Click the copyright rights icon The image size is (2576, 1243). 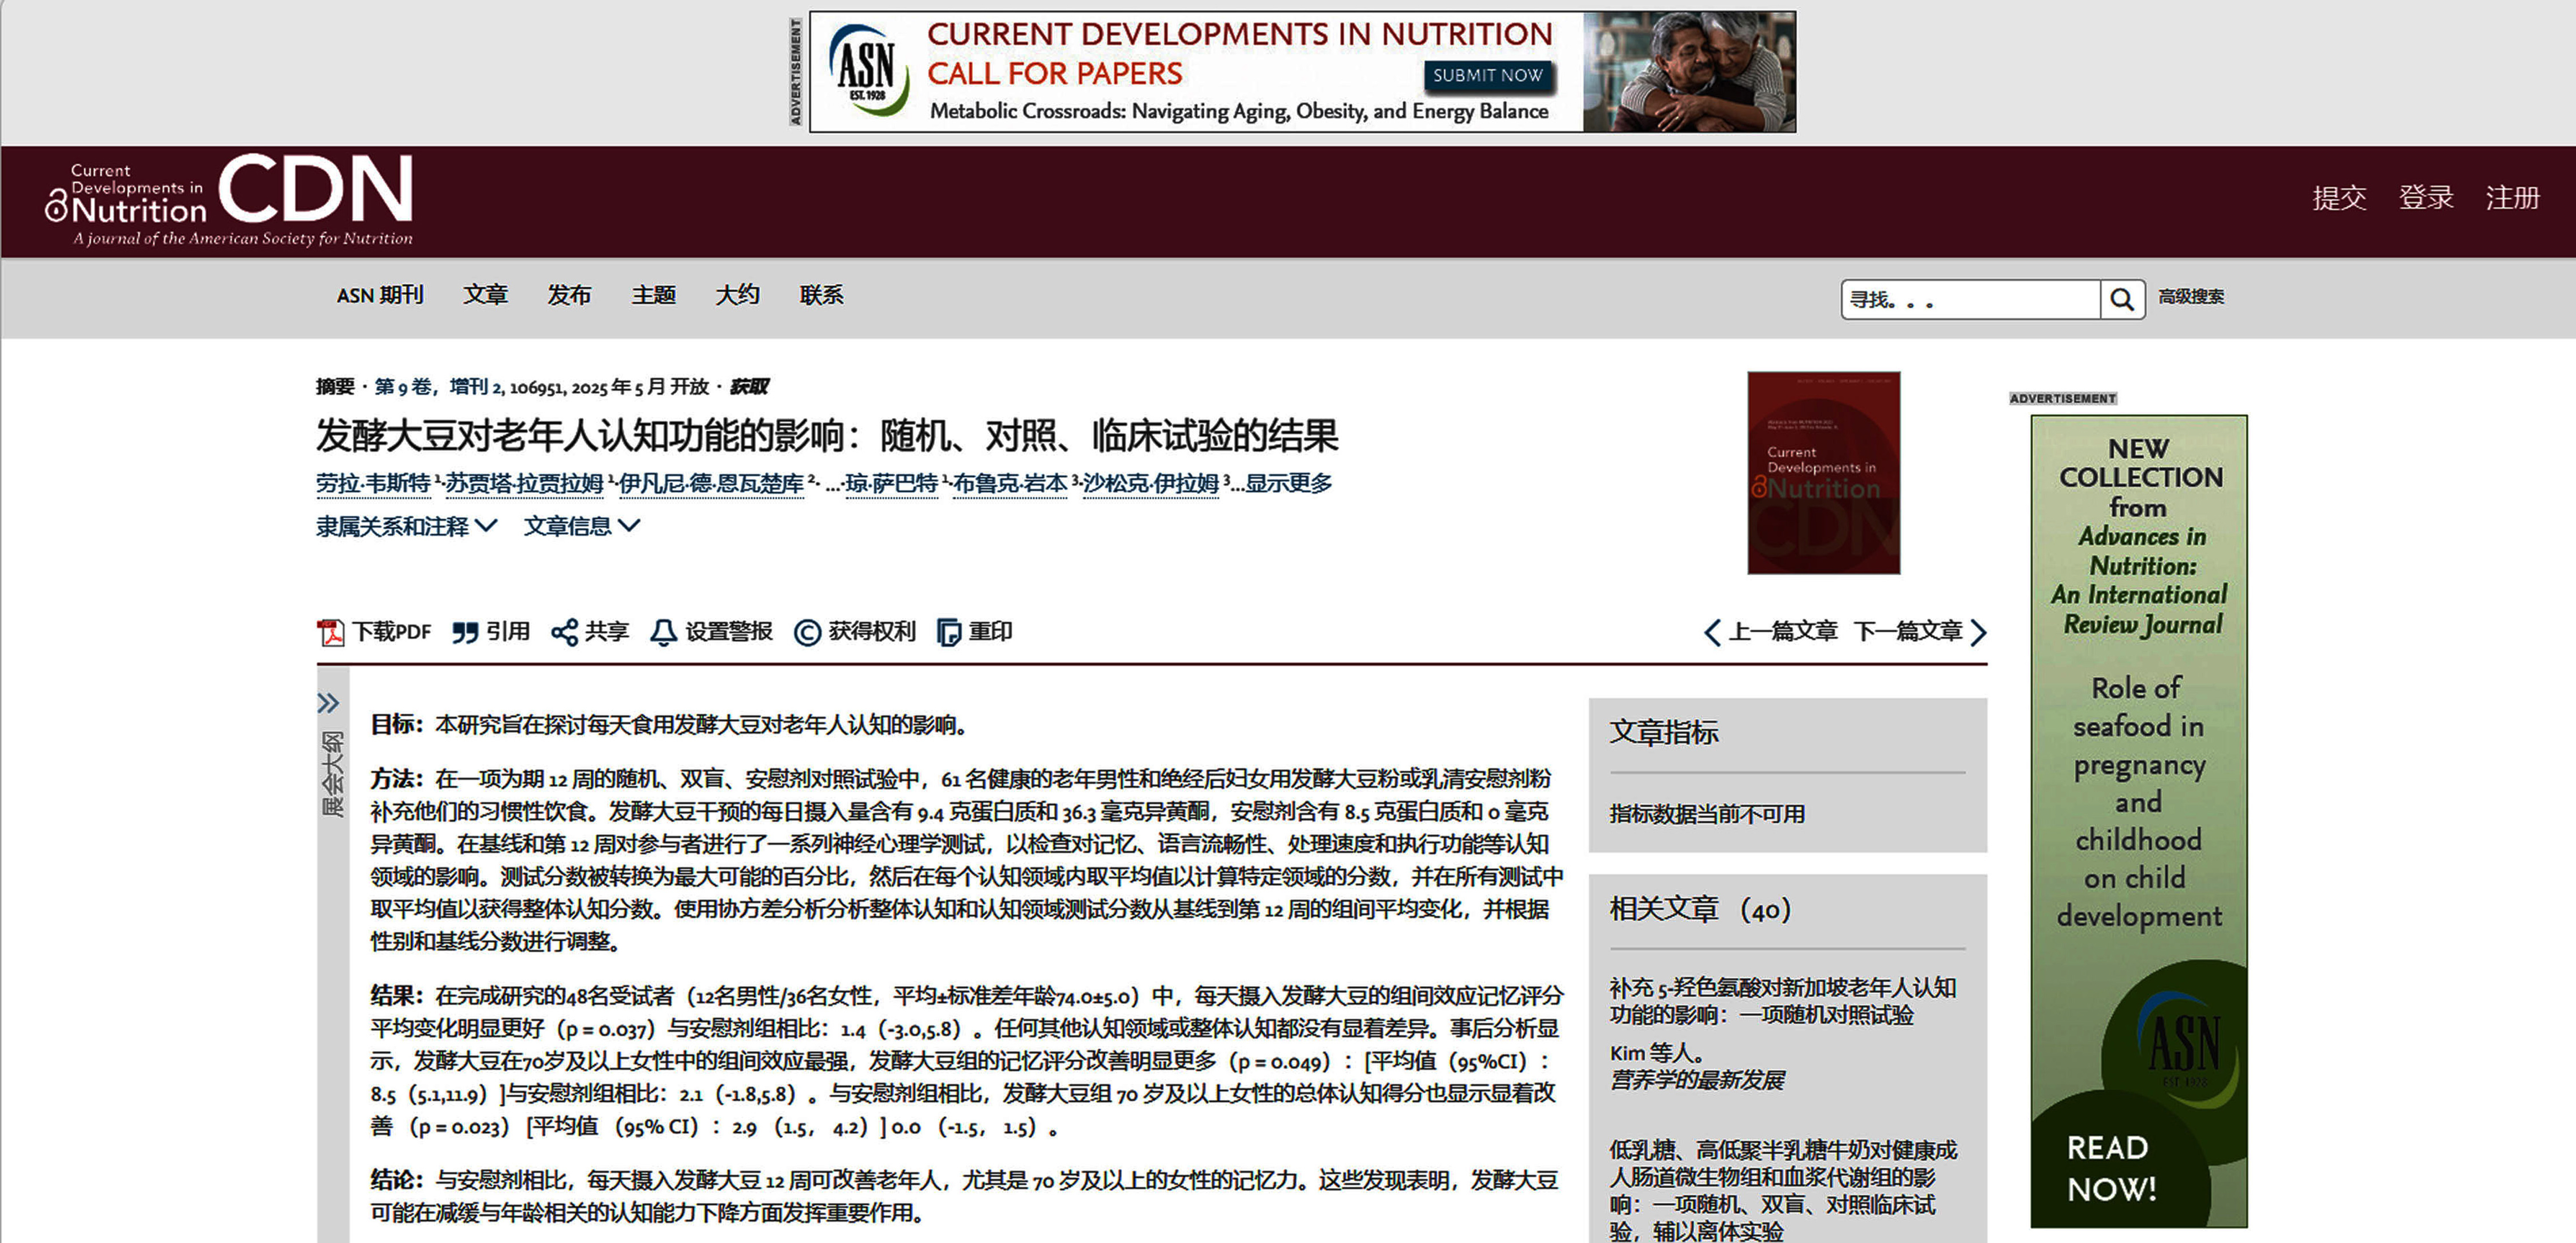point(807,632)
